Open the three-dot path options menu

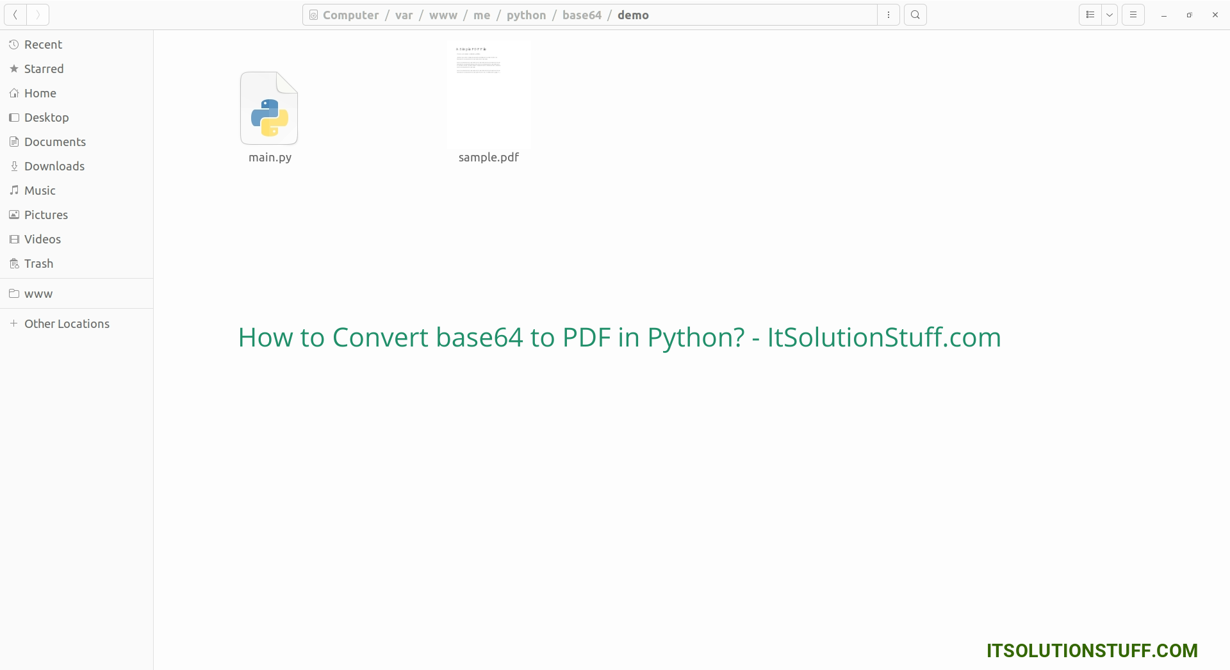[x=888, y=14]
